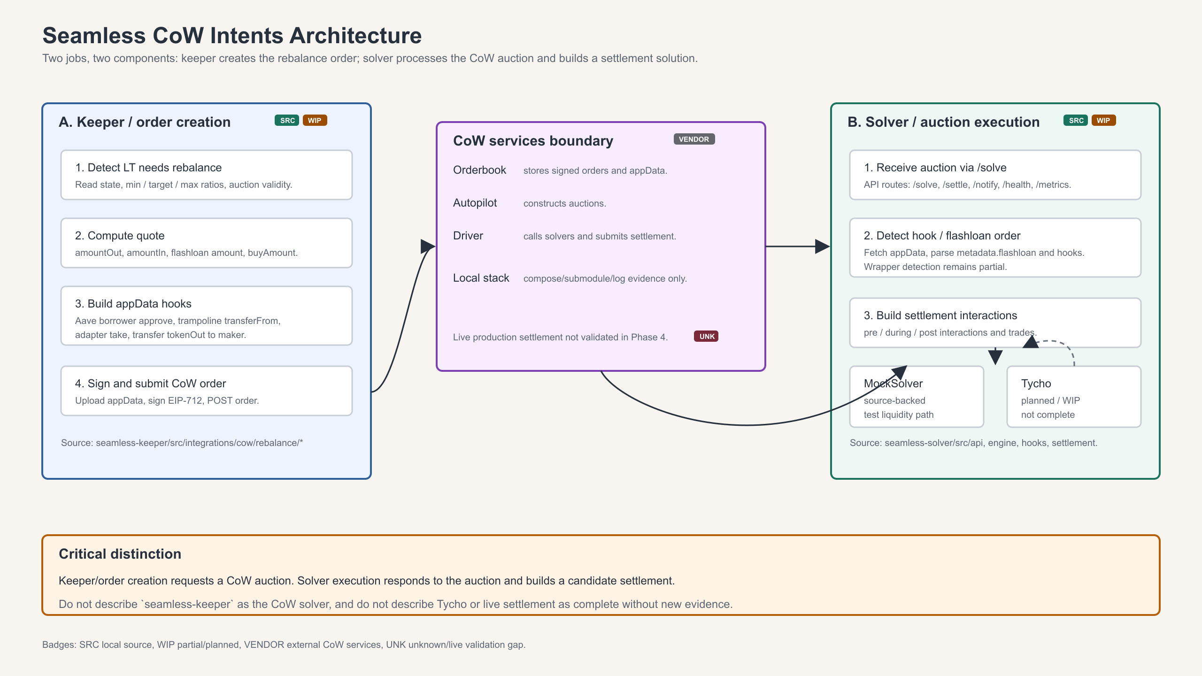The height and width of the screenshot is (676, 1202).
Task: Click "Fetch appData, parse metadata.flashloan and hooks." line
Action: (x=974, y=253)
